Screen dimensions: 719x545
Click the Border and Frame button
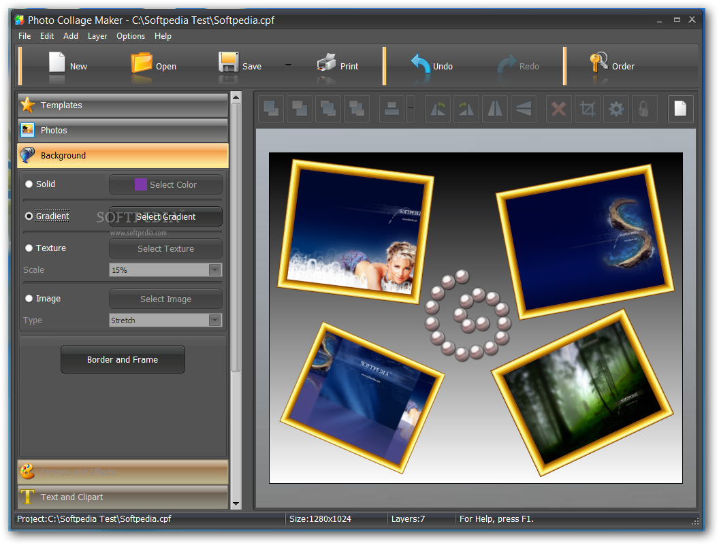click(123, 360)
